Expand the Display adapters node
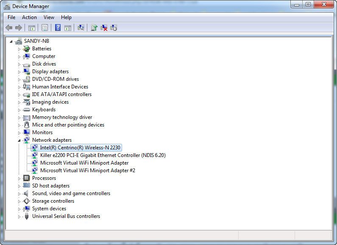This screenshot has height=245, width=337. (19, 72)
